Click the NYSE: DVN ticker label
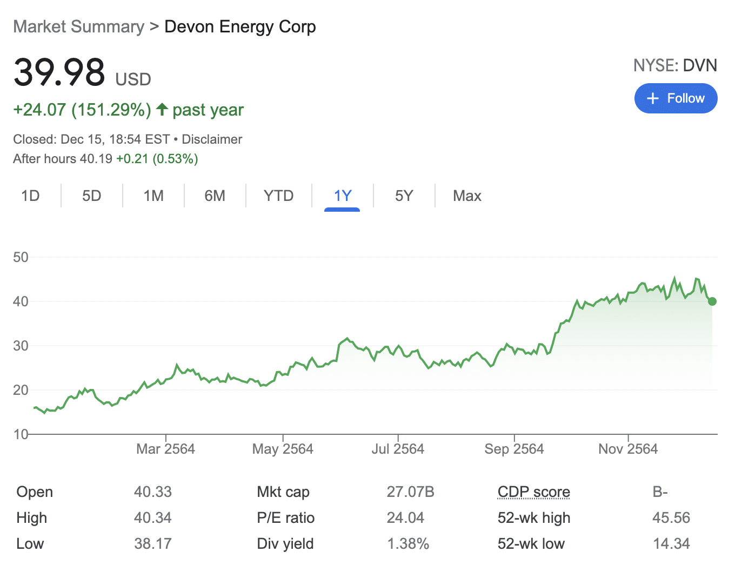 pos(675,65)
